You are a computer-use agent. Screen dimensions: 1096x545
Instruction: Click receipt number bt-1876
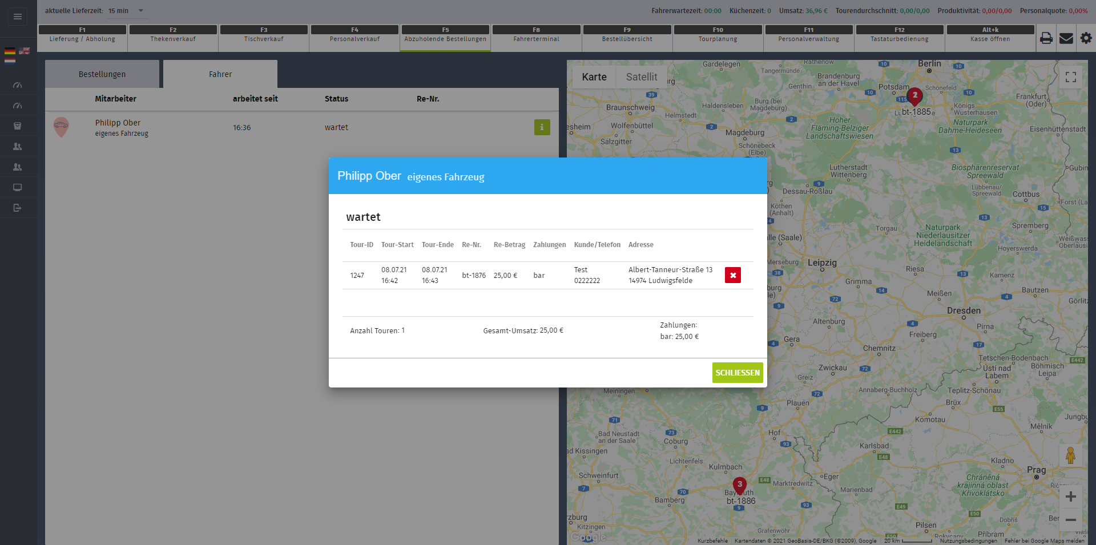(474, 276)
